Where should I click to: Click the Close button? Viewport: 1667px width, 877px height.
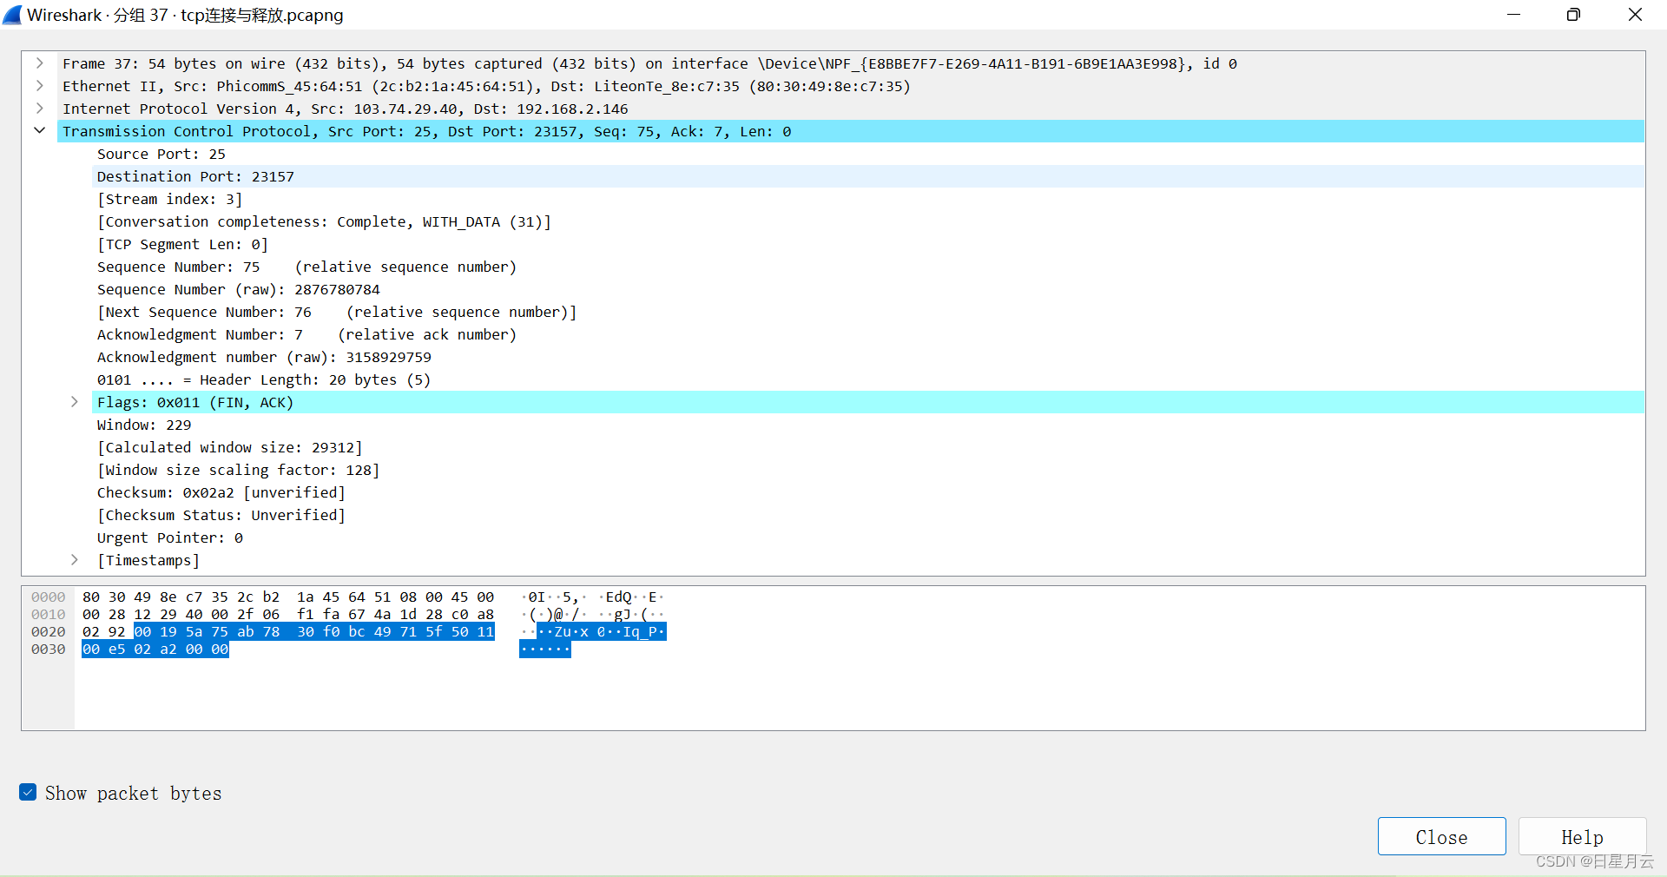click(1441, 836)
